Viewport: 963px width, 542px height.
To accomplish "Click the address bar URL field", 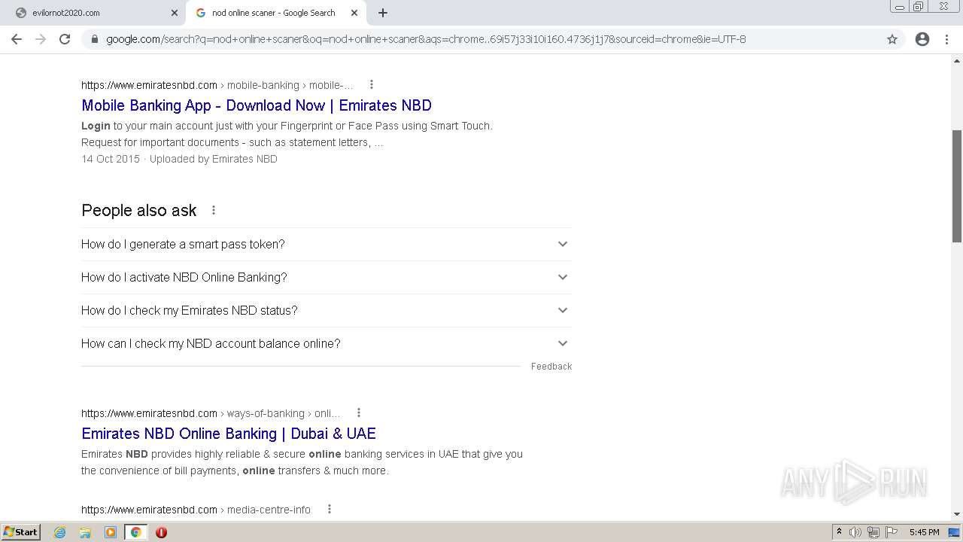I will (x=493, y=39).
